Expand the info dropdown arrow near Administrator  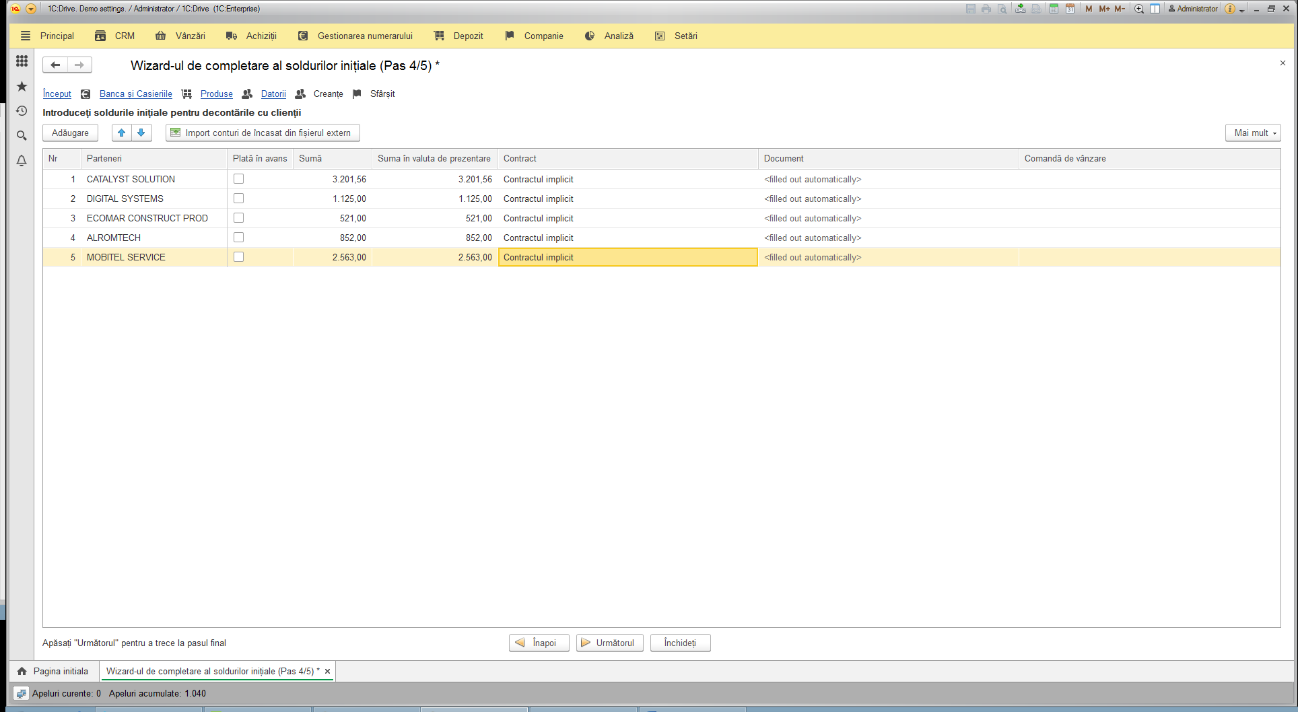tap(1241, 9)
